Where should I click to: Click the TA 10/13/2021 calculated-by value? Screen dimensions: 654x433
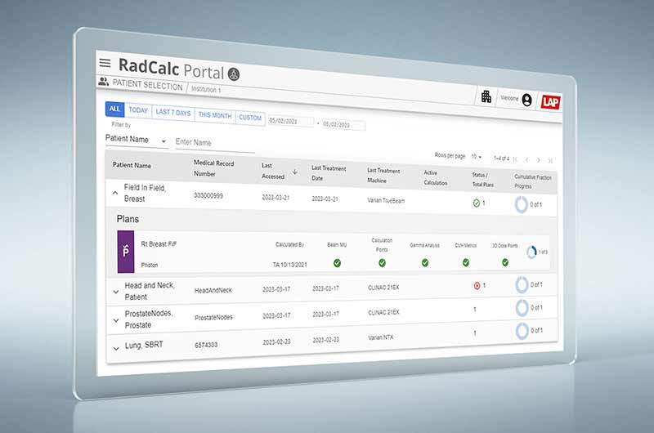[x=290, y=265]
